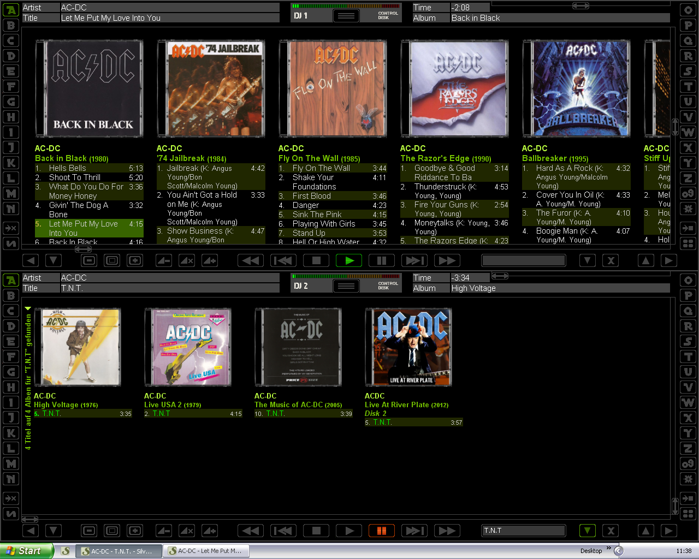The width and height of the screenshot is (699, 559).
Task: Click the DJ 1 volume level meter
Action: click(x=346, y=6)
